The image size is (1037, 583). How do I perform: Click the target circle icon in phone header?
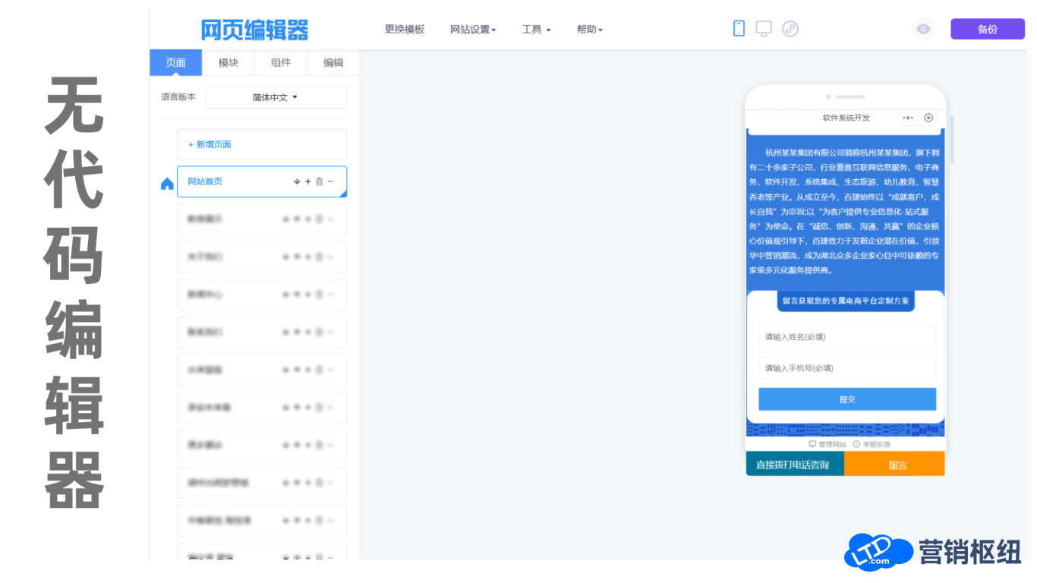click(x=928, y=118)
